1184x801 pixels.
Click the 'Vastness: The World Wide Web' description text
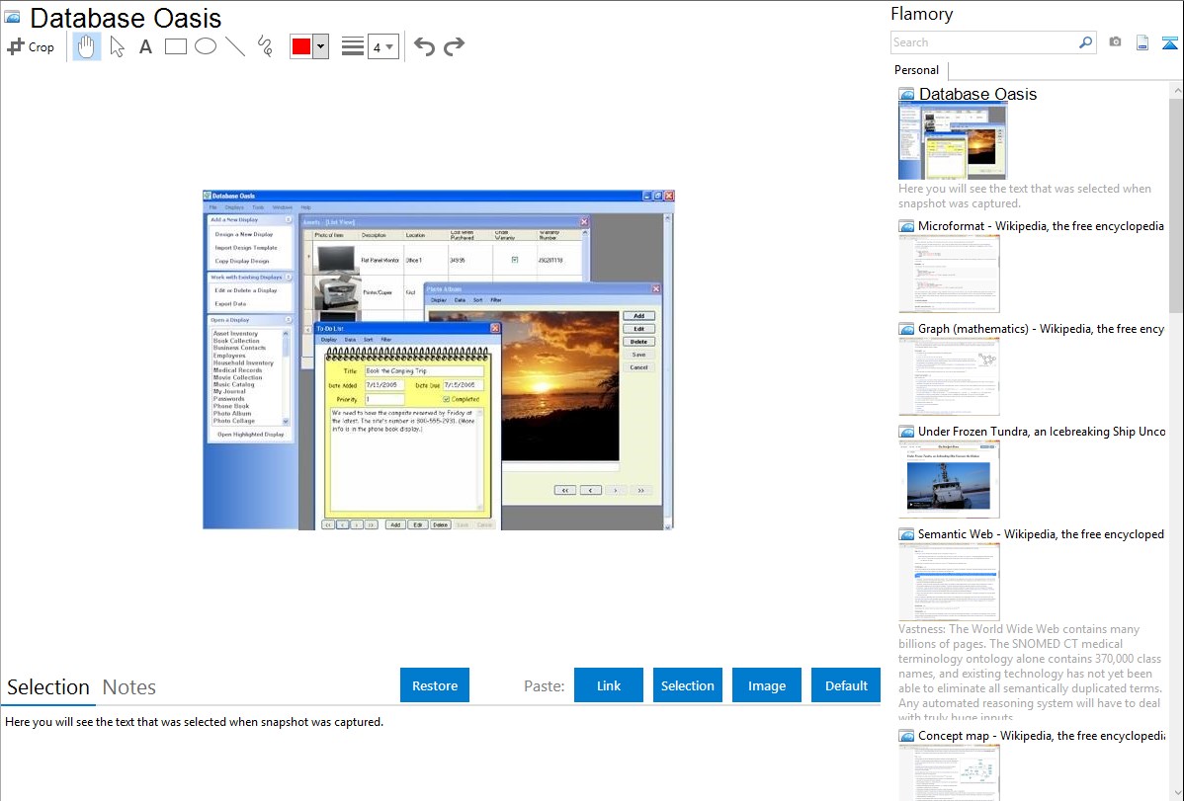click(1030, 673)
